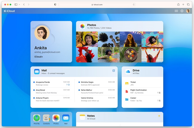Click the Career folder icon
Screen dimensions: 194x128
coord(127,99)
